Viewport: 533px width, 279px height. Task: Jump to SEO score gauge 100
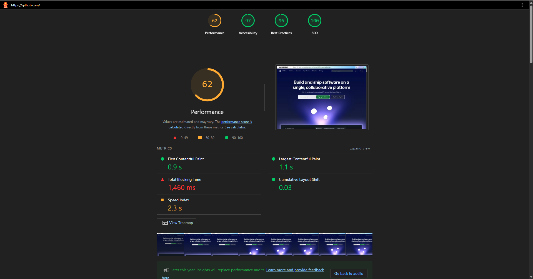click(315, 21)
